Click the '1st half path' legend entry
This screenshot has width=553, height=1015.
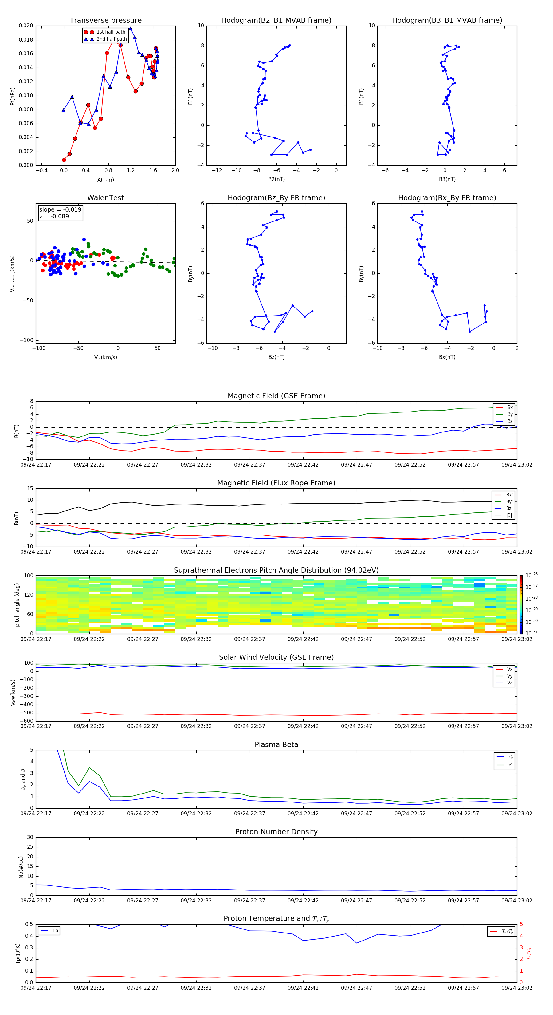point(105,32)
